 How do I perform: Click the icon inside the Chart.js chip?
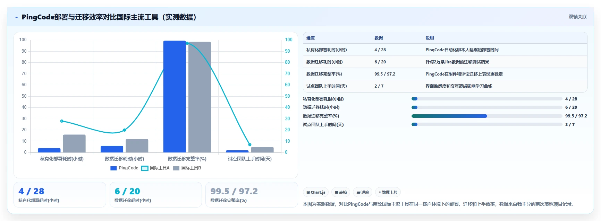[308, 193]
